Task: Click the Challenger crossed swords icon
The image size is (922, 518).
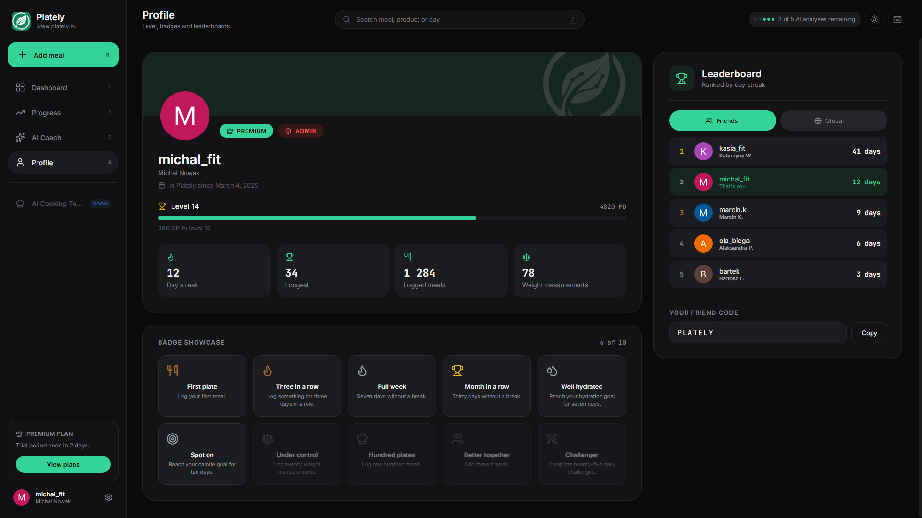Action: 552,439
